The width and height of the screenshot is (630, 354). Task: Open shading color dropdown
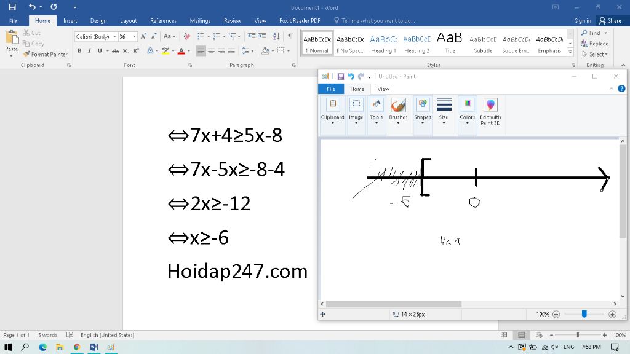tap(273, 50)
